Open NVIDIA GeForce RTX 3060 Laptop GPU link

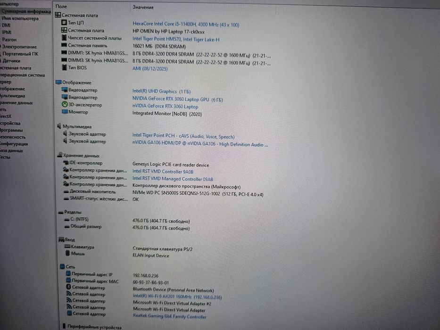177,99
